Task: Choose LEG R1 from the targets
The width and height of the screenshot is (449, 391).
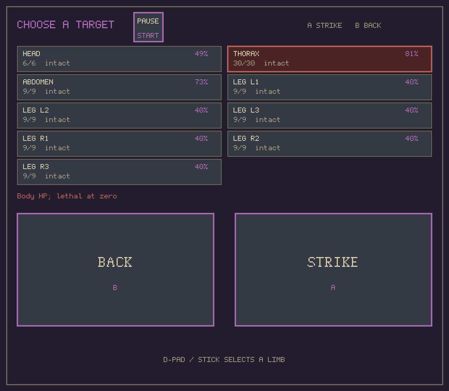Action: 119,144
